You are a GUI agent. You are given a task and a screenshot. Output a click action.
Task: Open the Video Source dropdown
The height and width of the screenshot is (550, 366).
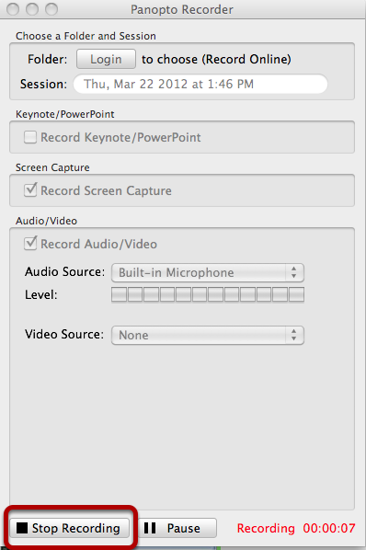pos(208,335)
